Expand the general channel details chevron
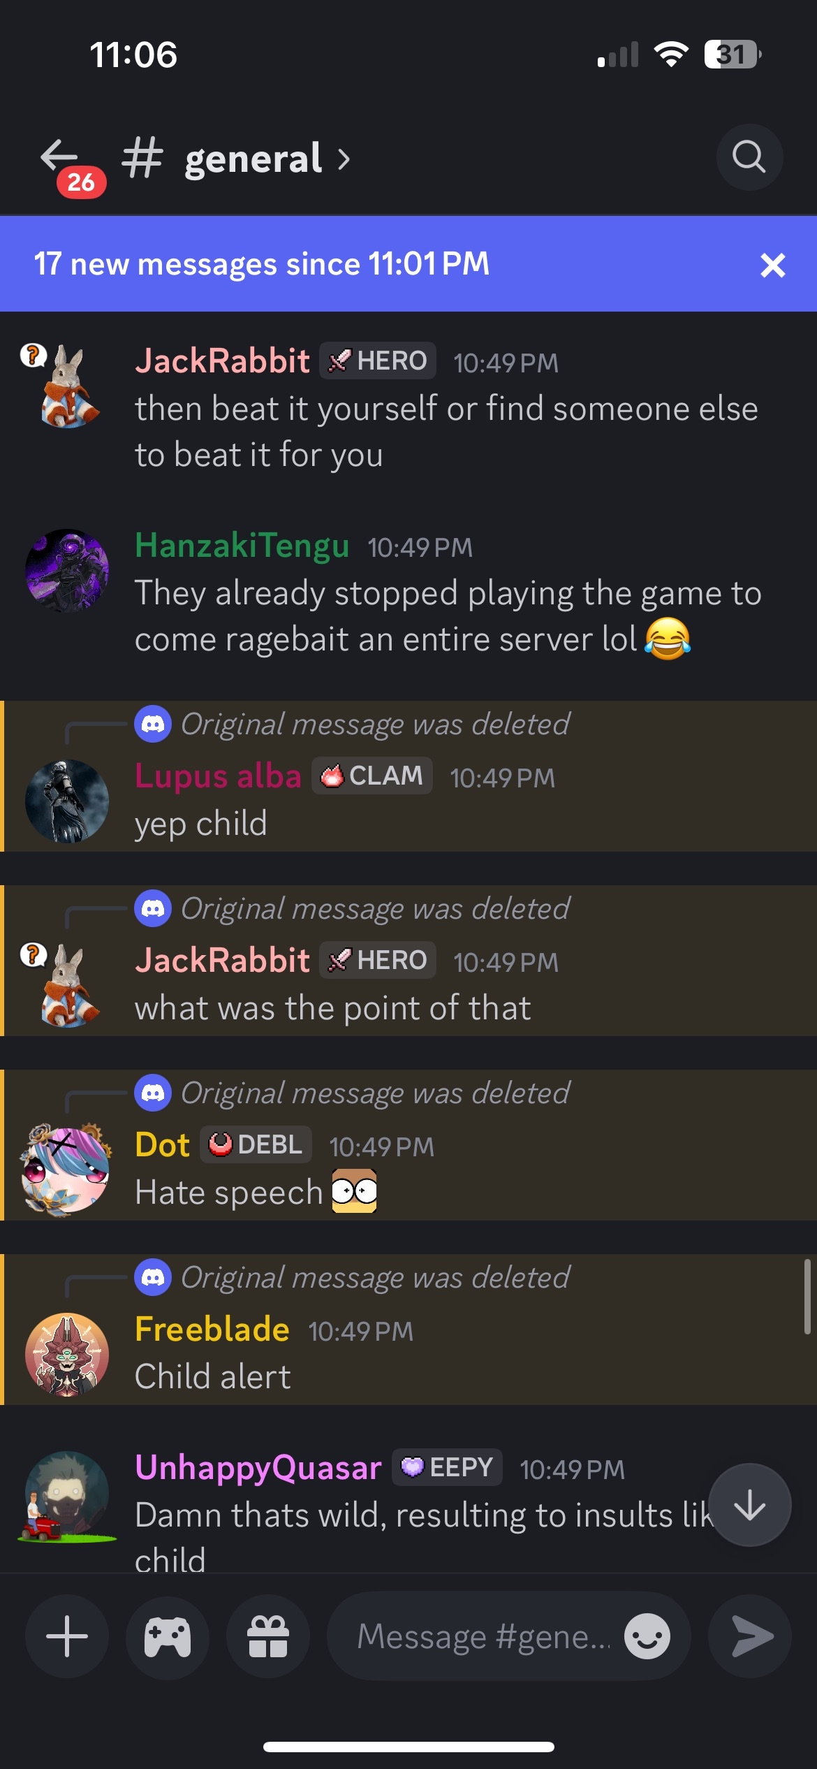 344,159
